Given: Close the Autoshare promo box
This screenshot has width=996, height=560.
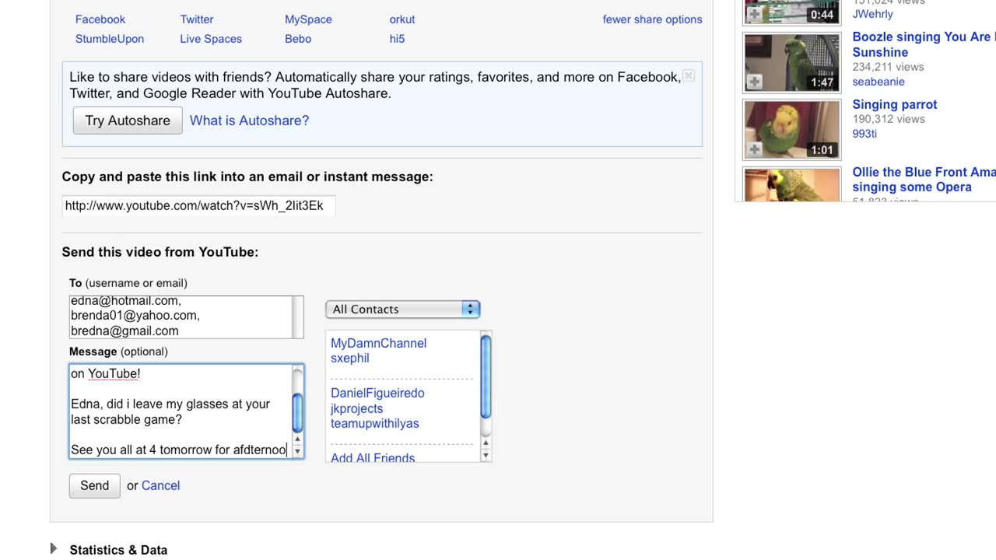Looking at the screenshot, I should click(x=688, y=75).
